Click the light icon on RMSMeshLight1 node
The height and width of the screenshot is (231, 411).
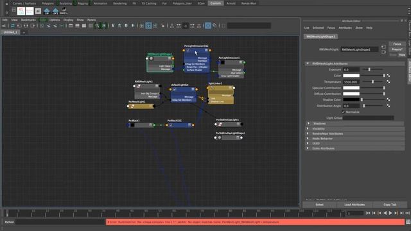coord(139,86)
